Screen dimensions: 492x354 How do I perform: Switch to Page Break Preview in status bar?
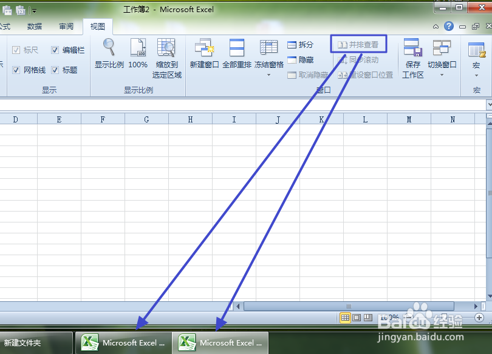pos(367,318)
